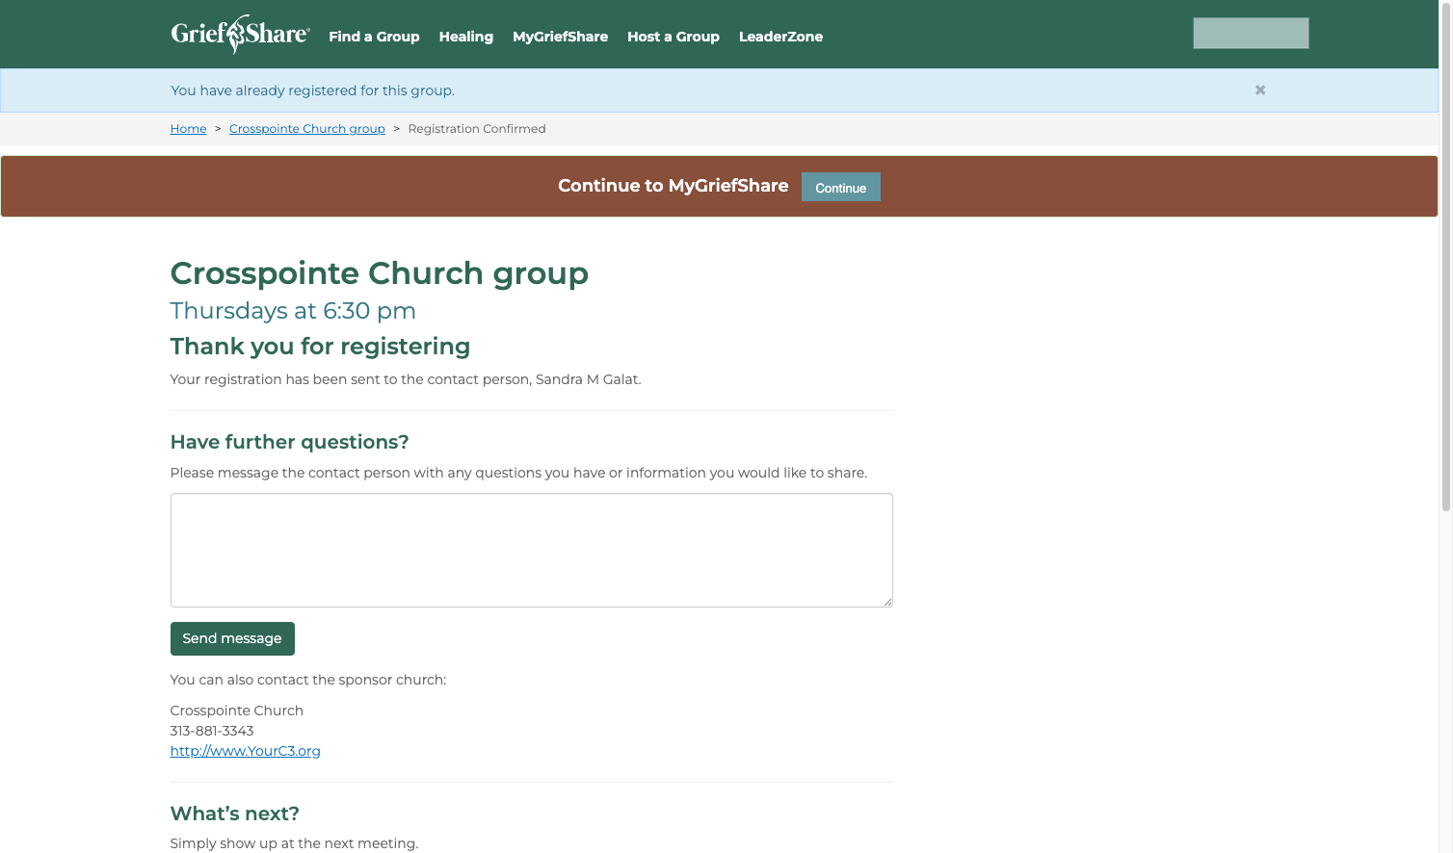Click the Thank you for registering heading
This screenshot has width=1453, height=853.
tap(321, 347)
